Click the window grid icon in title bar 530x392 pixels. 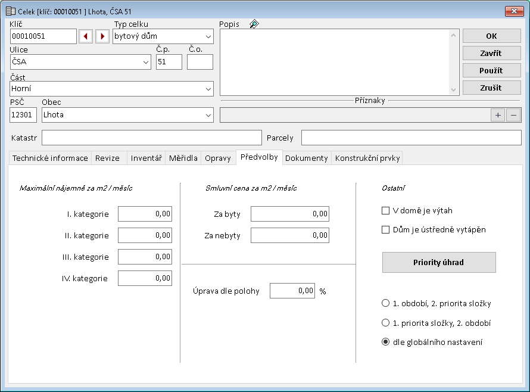[x=10, y=11]
